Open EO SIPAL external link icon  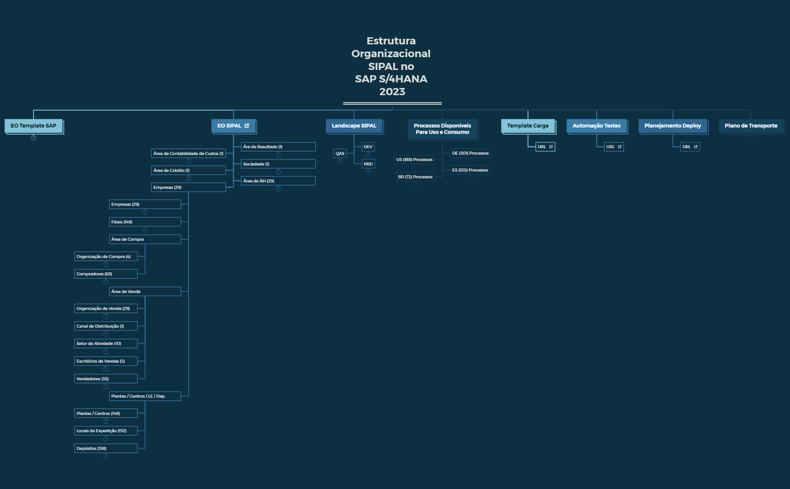[247, 126]
